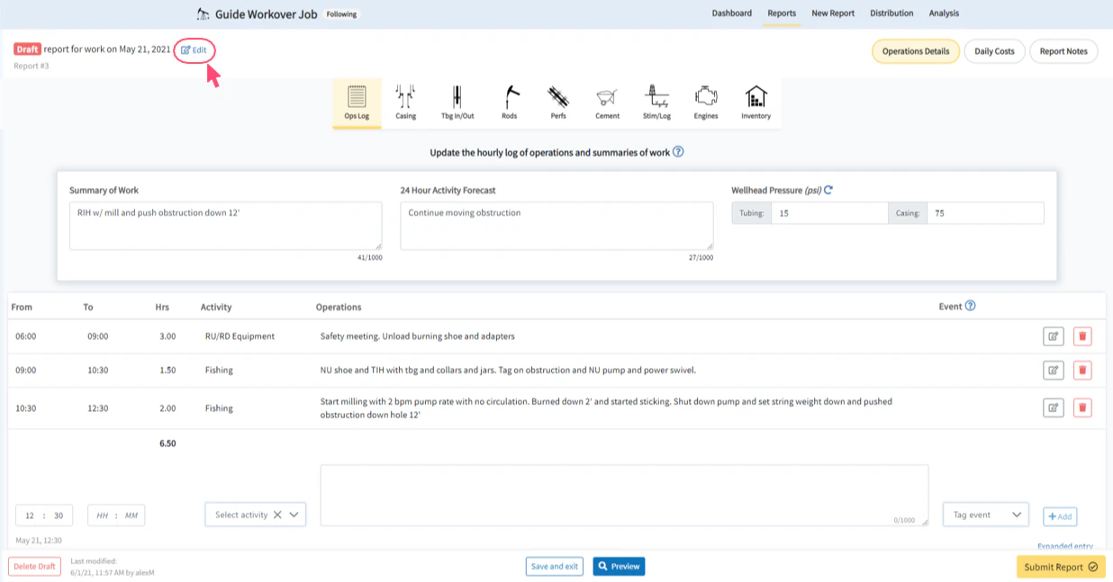Open the Inventory section icon
Screen dimensions: 1113x582
click(x=756, y=103)
